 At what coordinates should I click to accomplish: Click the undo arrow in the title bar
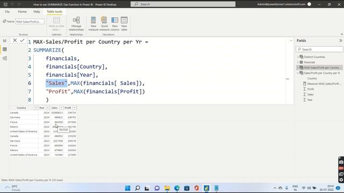[12, 4]
